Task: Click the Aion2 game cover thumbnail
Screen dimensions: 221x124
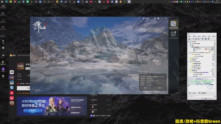Action: (x=20, y=66)
